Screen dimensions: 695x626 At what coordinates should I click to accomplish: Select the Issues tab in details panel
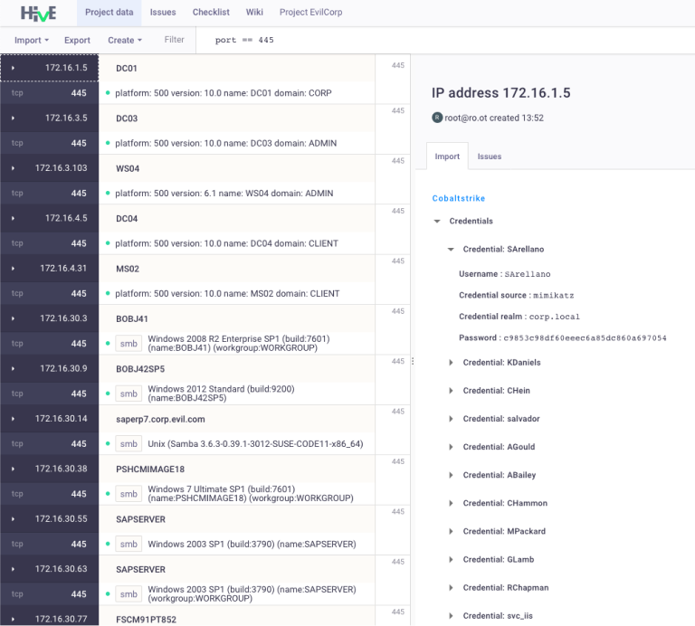point(490,156)
